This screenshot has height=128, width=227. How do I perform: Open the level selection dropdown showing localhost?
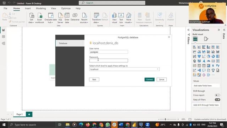tap(124, 69)
